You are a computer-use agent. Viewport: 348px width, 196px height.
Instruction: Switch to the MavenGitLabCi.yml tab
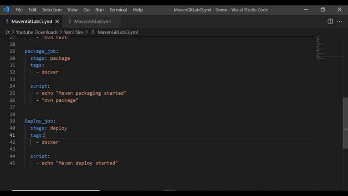(32, 22)
